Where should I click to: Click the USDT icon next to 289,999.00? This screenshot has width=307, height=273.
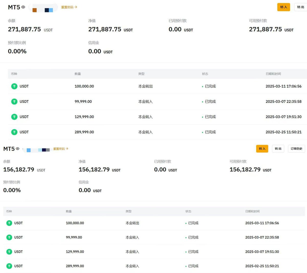coord(14,132)
